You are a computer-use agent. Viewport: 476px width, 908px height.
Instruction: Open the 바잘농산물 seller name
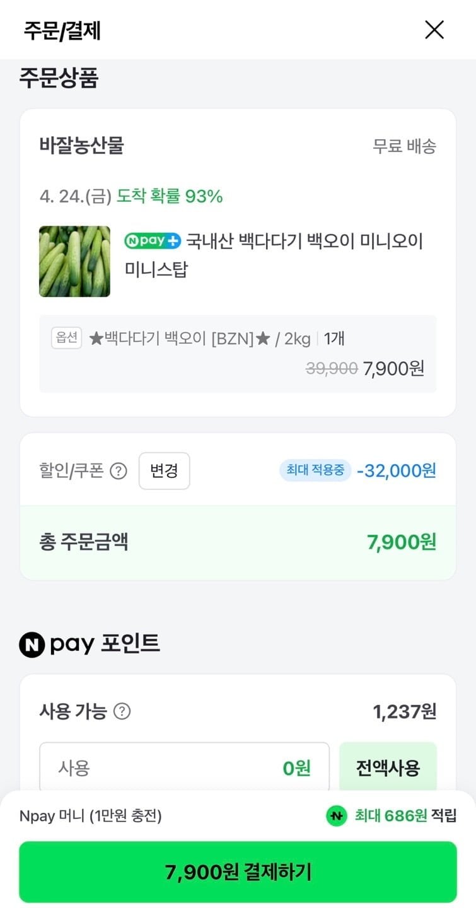coord(81,146)
